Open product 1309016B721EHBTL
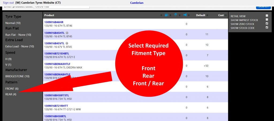Screen dimensions: 274x121 pyautogui.click(x=57, y=54)
